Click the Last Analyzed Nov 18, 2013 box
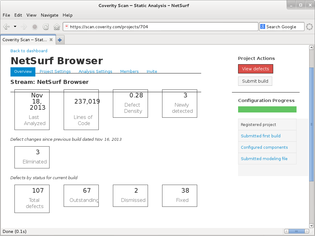The image size is (315, 236). coord(32,110)
